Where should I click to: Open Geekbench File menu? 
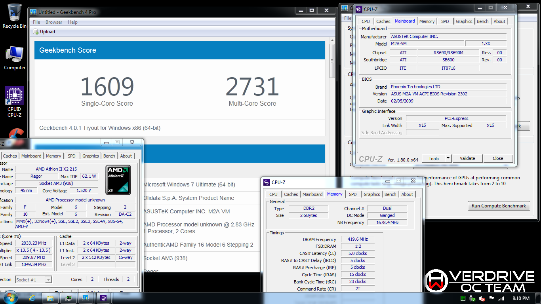pyautogui.click(x=36, y=22)
